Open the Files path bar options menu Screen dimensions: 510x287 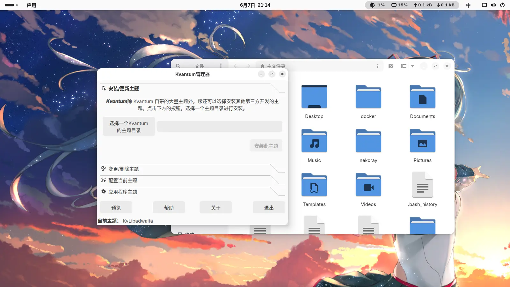[377, 66]
